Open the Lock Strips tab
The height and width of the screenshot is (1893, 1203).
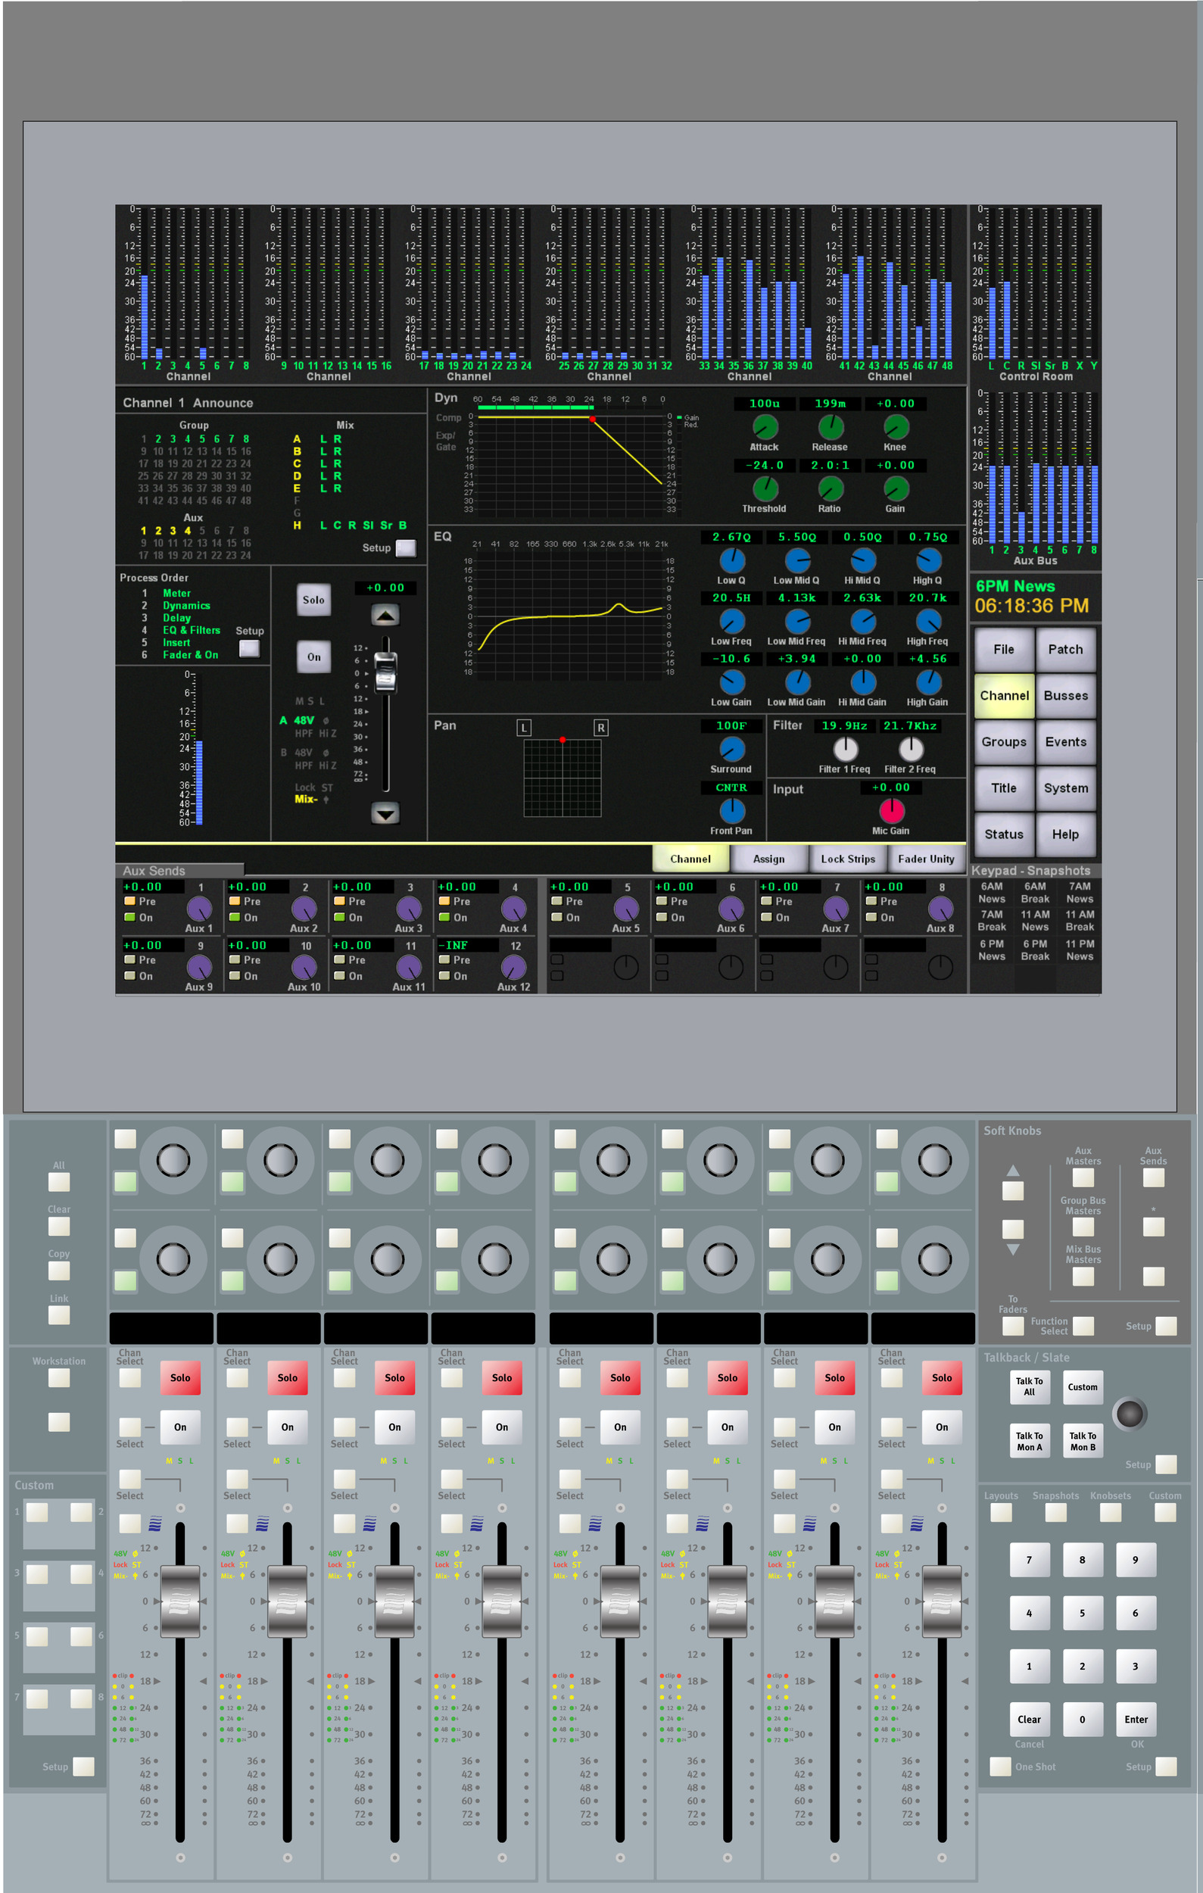pyautogui.click(x=848, y=859)
